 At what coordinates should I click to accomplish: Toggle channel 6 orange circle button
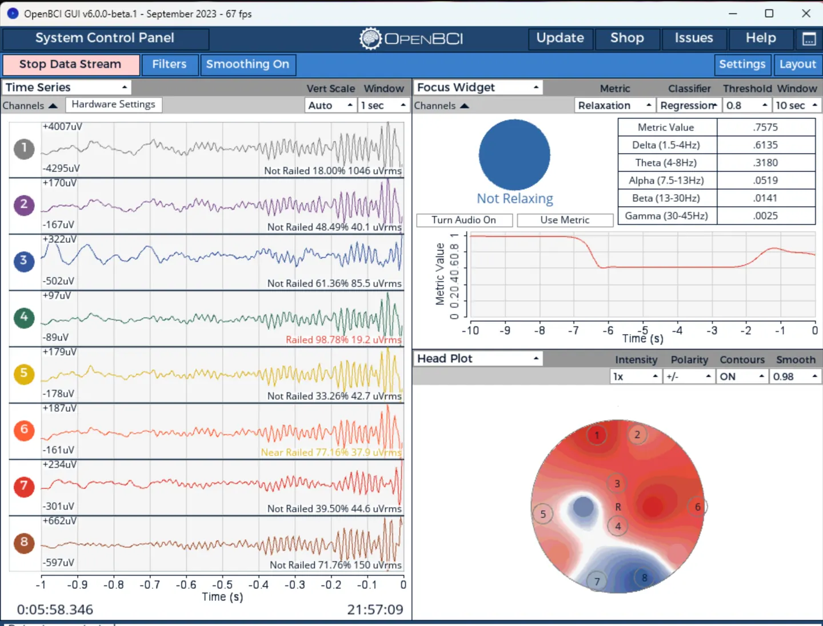[x=24, y=430]
